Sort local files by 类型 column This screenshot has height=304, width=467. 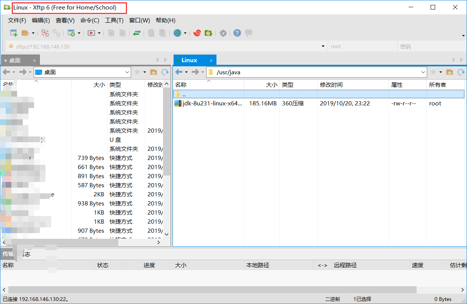[x=126, y=85]
